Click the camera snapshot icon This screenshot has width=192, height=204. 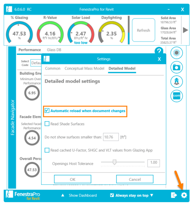point(177,67)
